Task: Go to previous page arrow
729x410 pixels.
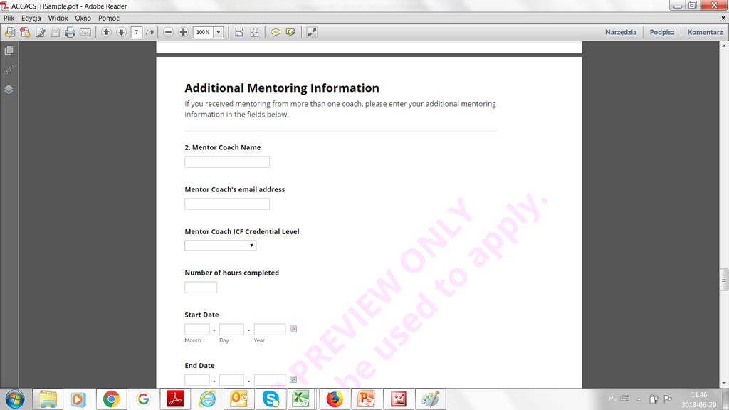Action: (107, 32)
